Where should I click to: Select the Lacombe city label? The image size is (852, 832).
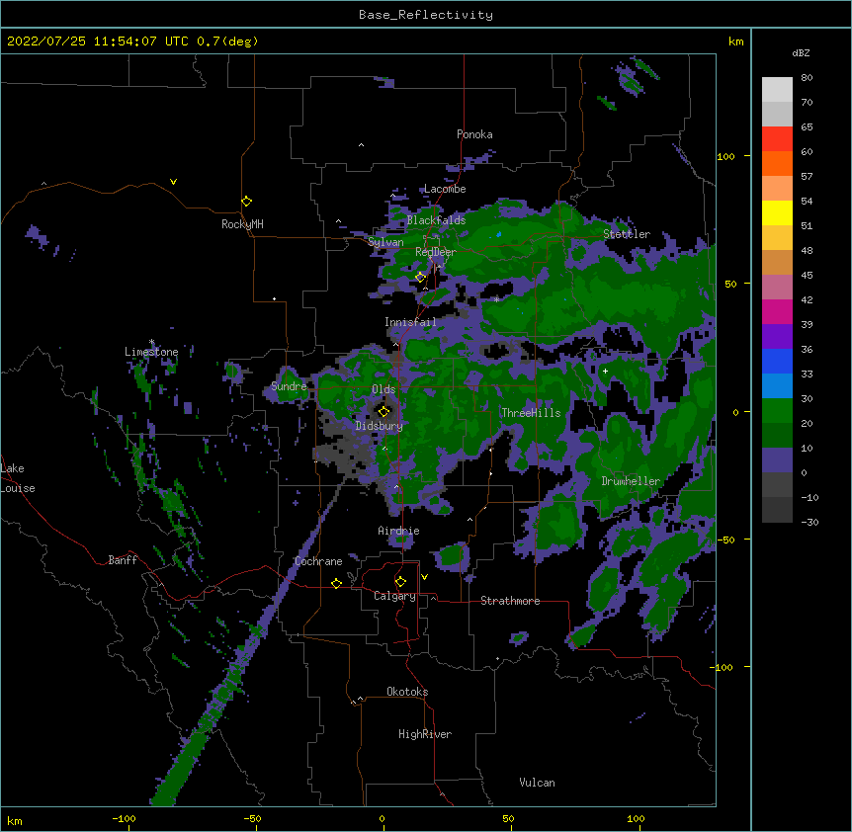445,189
